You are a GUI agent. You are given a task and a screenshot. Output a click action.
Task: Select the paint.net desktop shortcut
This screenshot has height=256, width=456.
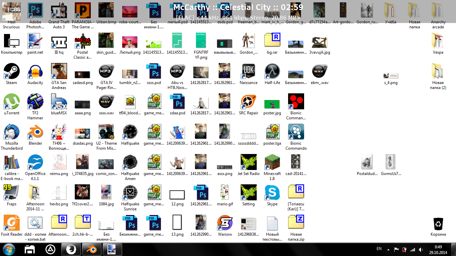[x=35, y=41]
